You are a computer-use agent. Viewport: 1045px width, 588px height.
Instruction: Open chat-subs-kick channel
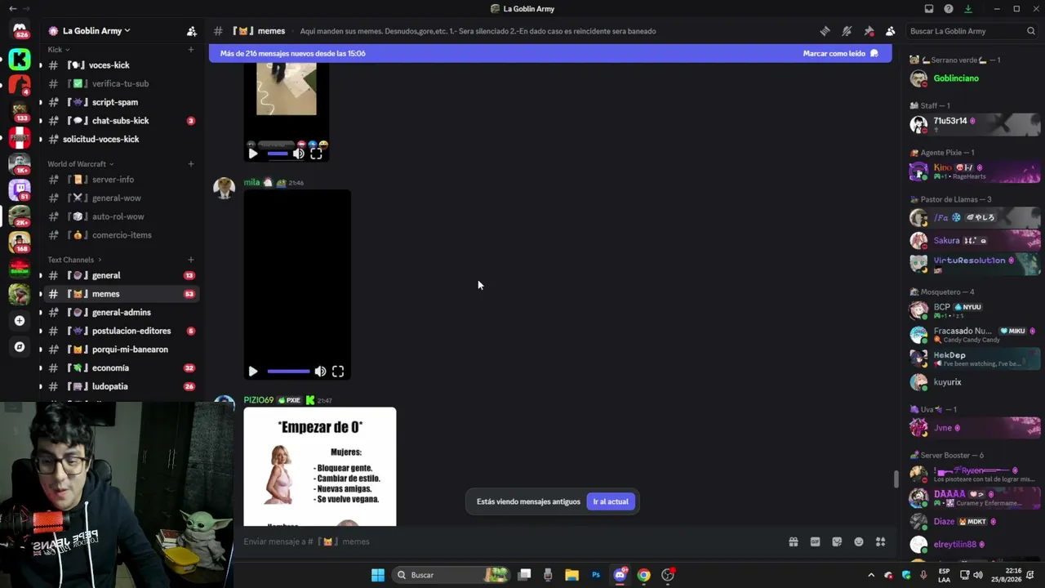(x=121, y=121)
